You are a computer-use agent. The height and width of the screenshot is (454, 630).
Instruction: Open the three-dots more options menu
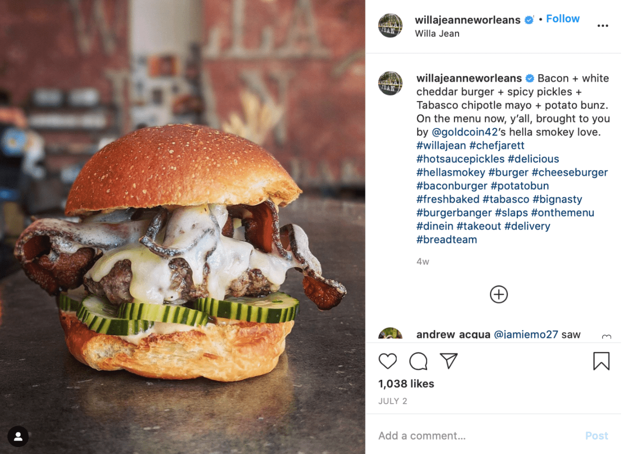click(603, 26)
